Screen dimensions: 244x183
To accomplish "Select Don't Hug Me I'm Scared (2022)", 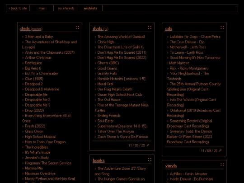I will 122,58.
